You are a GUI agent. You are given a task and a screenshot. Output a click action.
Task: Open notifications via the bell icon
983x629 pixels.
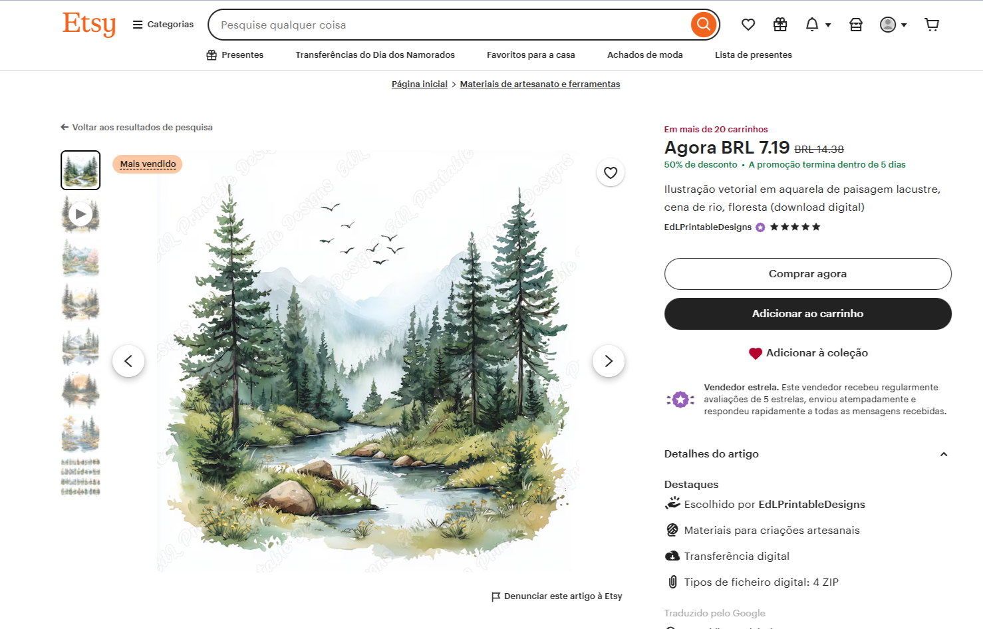[x=811, y=24]
